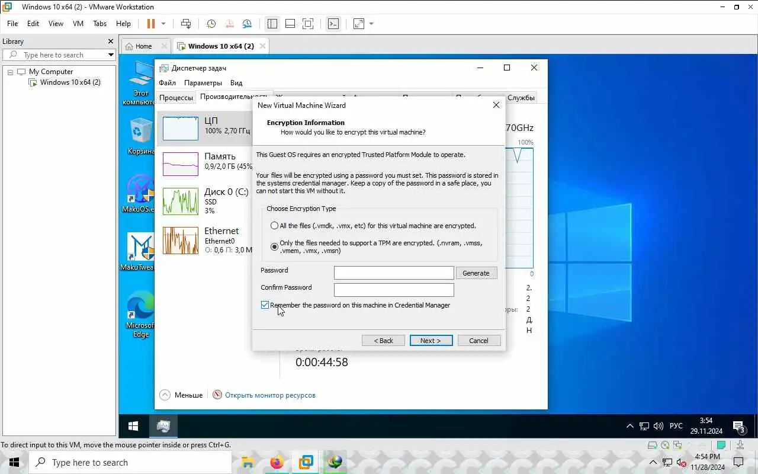Image resolution: width=758 pixels, height=474 pixels.
Task: Click the Cancel button in wizard
Action: click(478, 341)
